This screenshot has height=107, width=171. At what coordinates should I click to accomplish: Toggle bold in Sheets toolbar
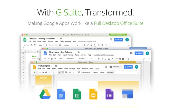85,45
